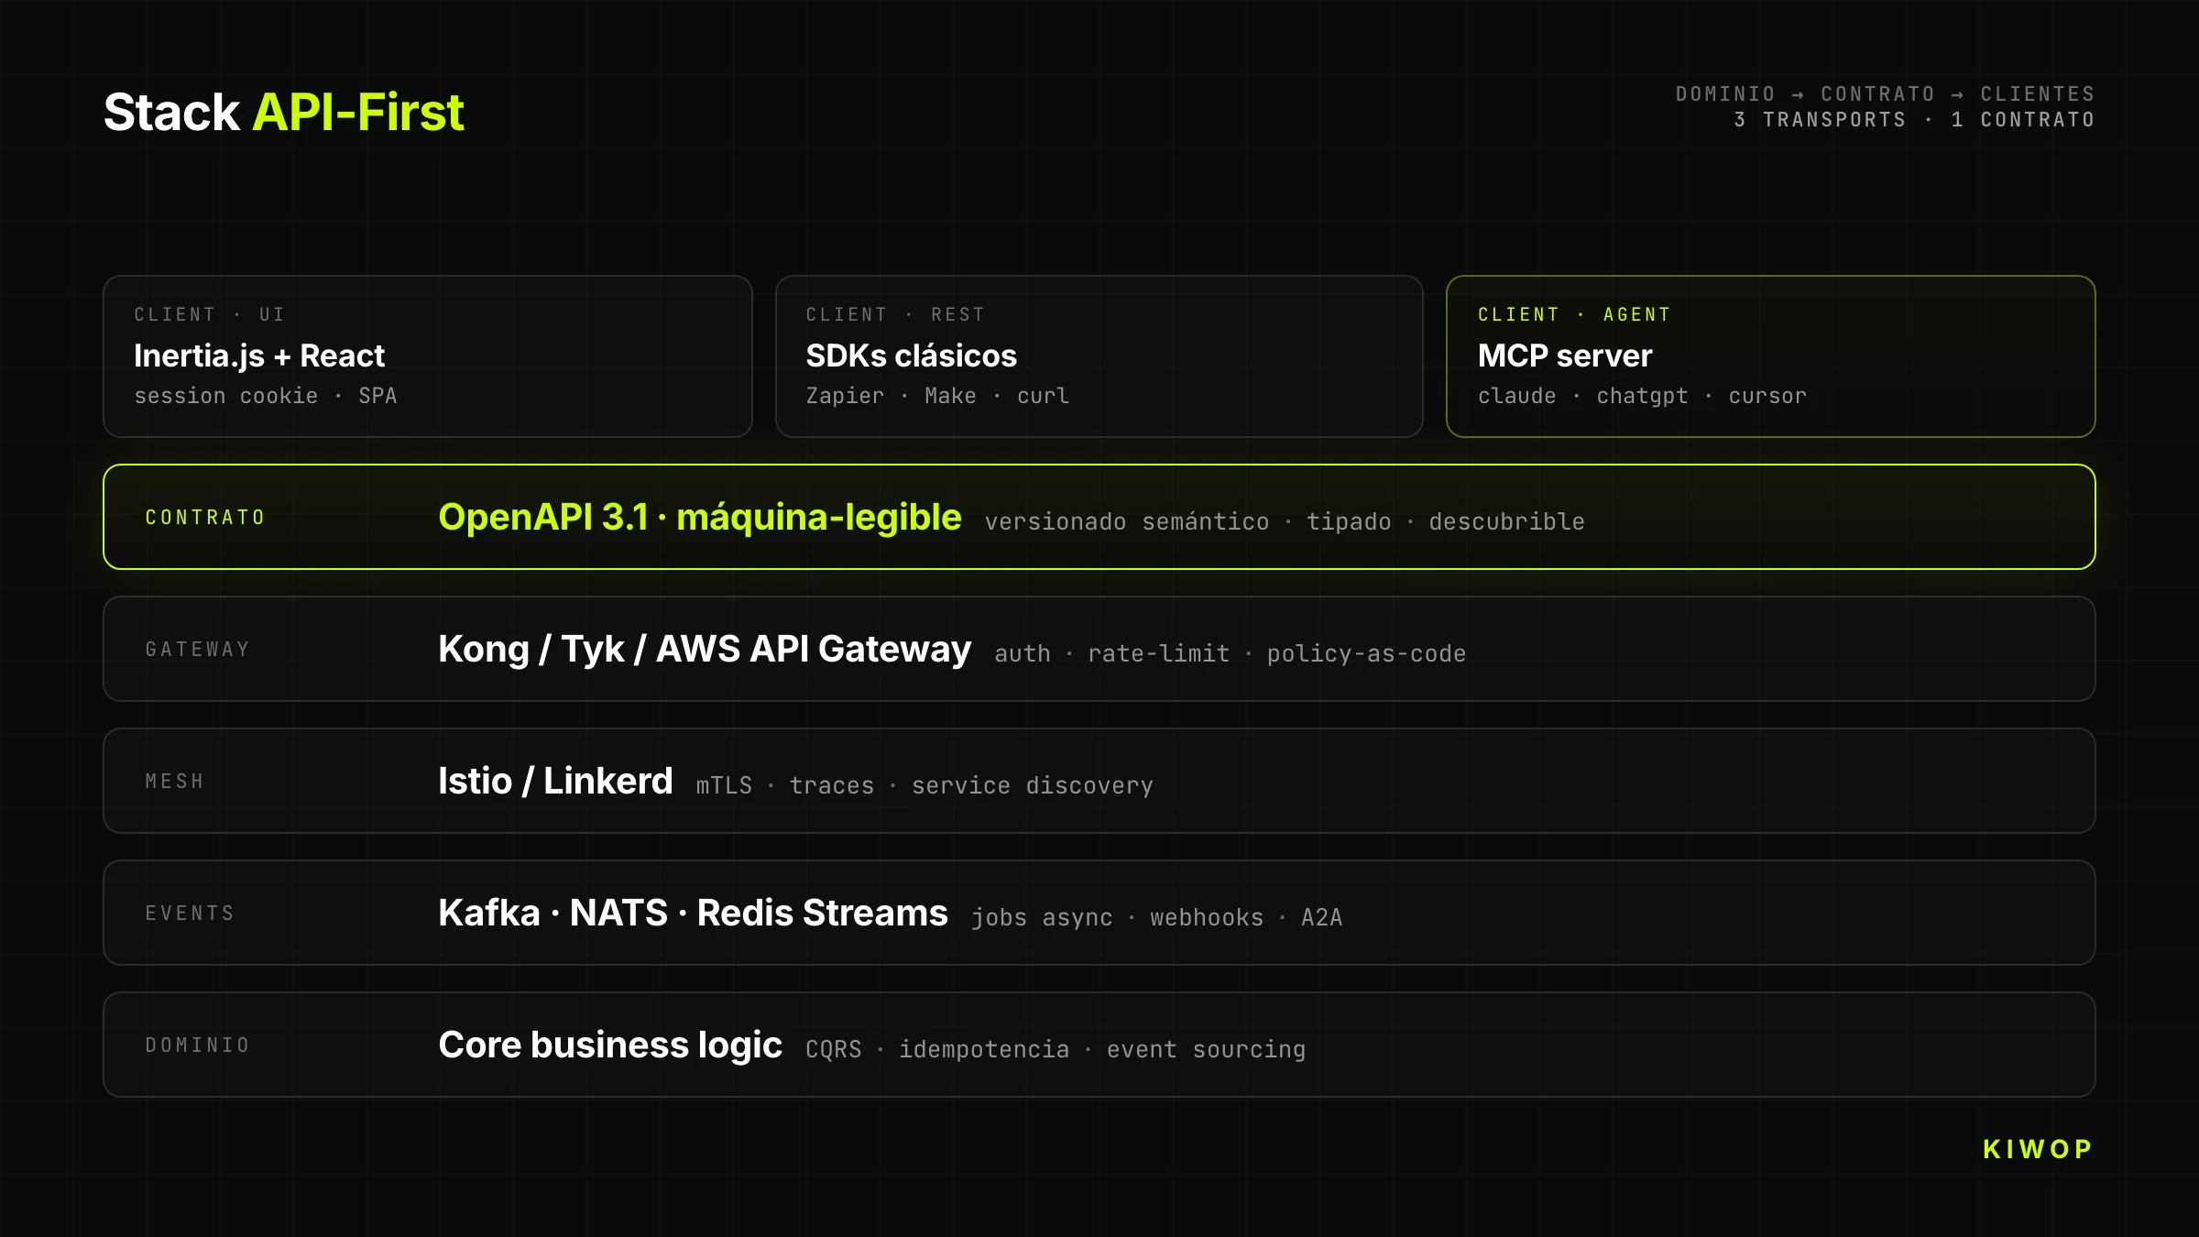The height and width of the screenshot is (1237, 2199).
Task: Click the Stack API-First title
Action: [x=283, y=112]
